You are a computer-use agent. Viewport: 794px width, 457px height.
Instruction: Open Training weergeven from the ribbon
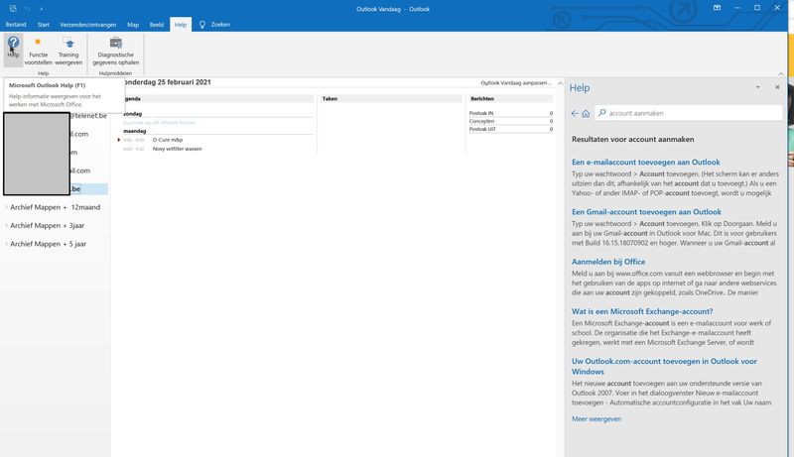tap(68, 52)
